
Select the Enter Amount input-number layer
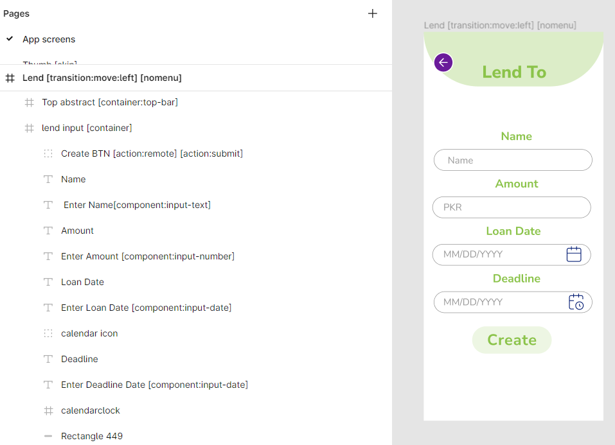147,256
